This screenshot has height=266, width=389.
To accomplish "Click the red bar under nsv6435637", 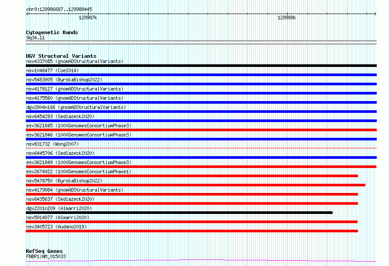I will click(x=192, y=203).
